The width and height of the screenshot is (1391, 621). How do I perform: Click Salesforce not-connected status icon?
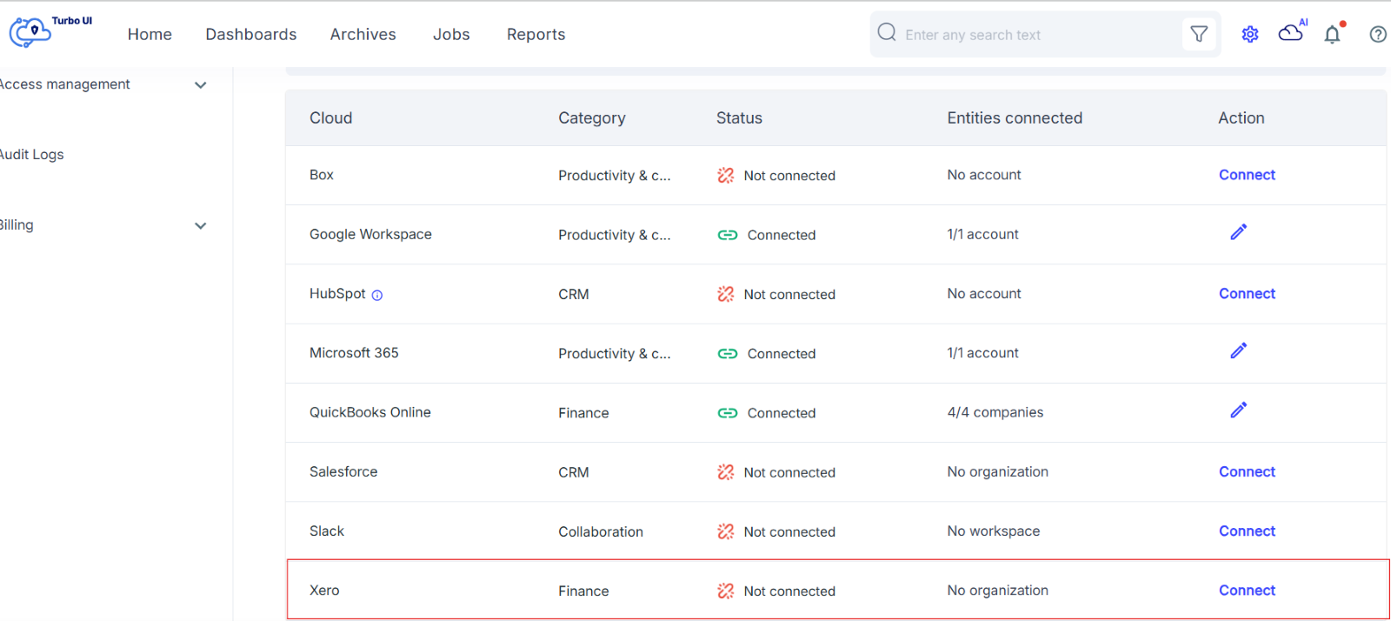click(726, 472)
